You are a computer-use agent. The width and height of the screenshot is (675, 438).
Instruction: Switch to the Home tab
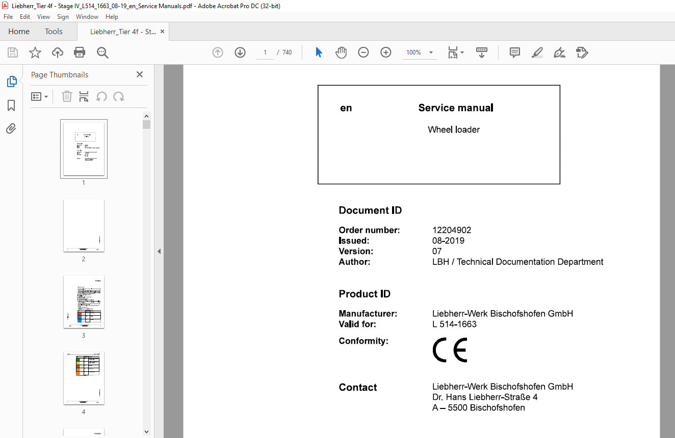click(x=19, y=32)
